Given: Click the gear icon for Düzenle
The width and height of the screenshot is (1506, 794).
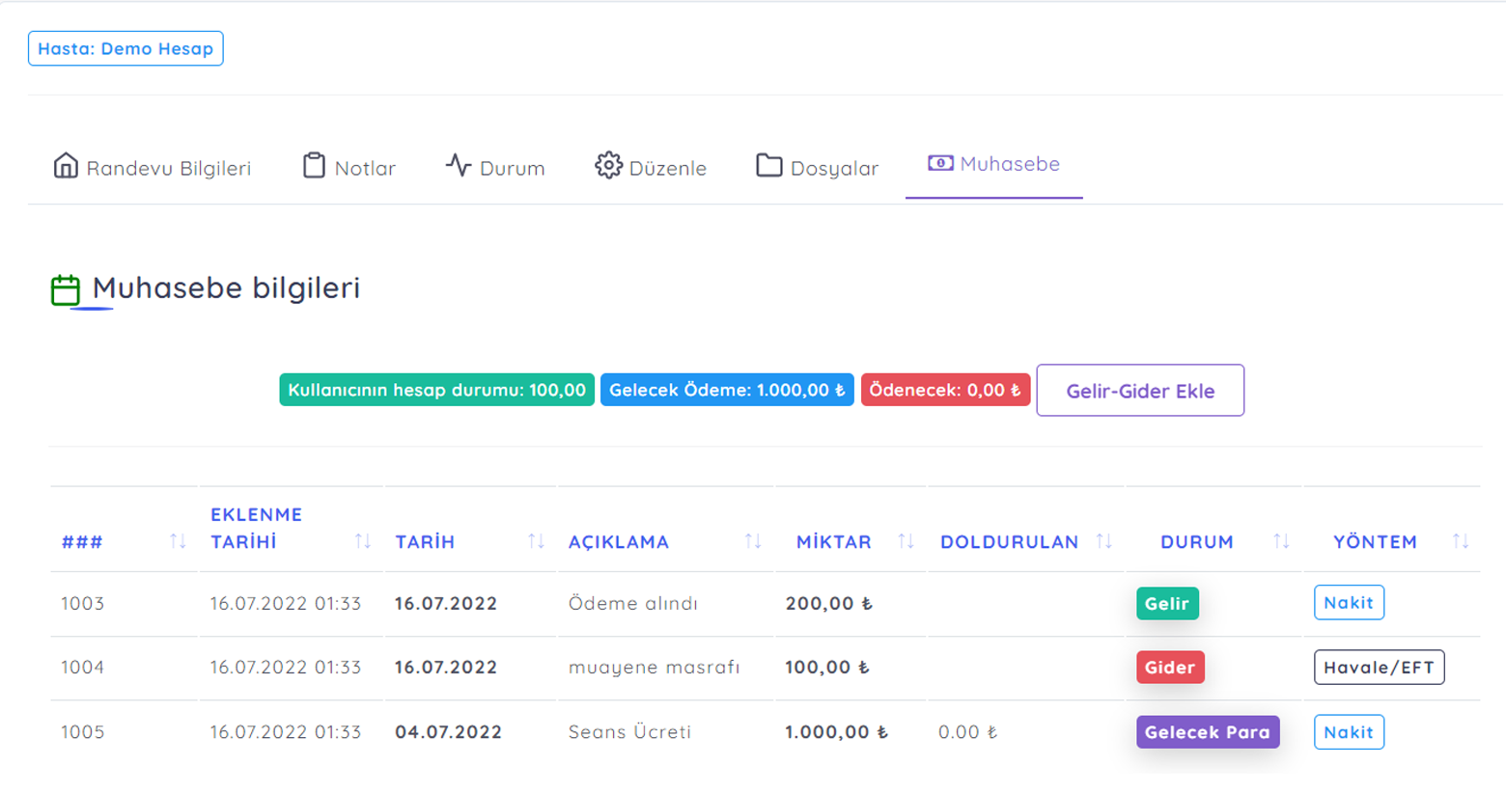Looking at the screenshot, I should [608, 166].
